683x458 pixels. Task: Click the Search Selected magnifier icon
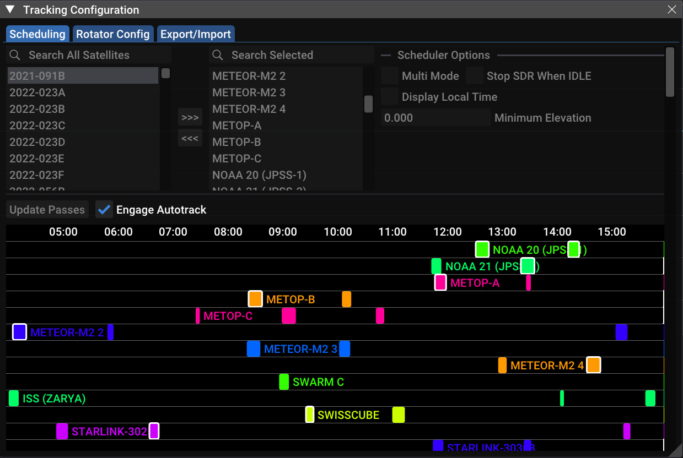[x=218, y=55]
